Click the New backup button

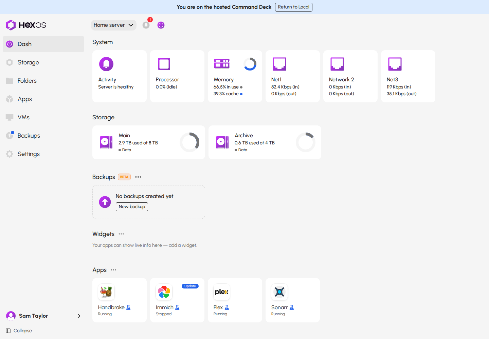pos(132,207)
